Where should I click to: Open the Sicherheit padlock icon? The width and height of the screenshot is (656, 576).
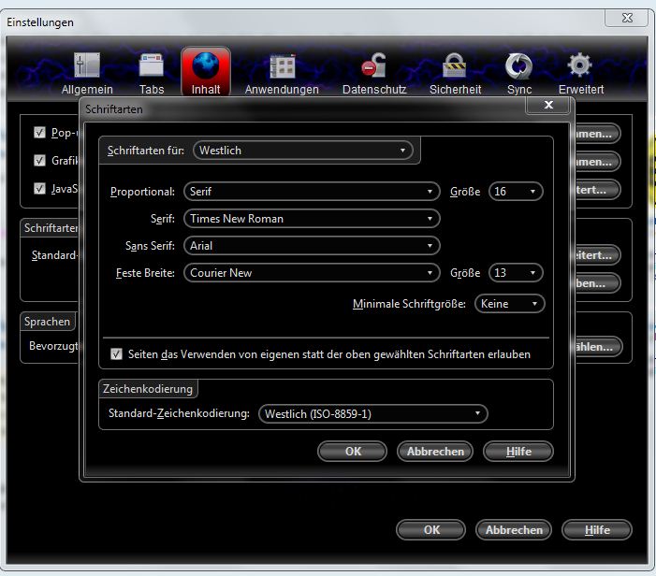pyautogui.click(x=455, y=66)
